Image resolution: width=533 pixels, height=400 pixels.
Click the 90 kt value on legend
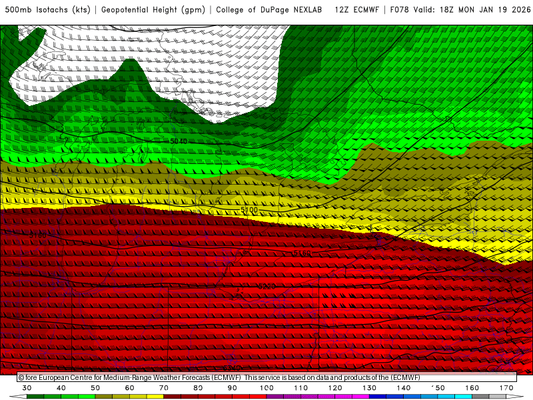click(232, 388)
